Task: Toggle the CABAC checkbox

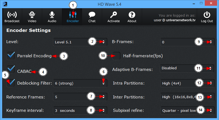Action: click(x=11, y=69)
